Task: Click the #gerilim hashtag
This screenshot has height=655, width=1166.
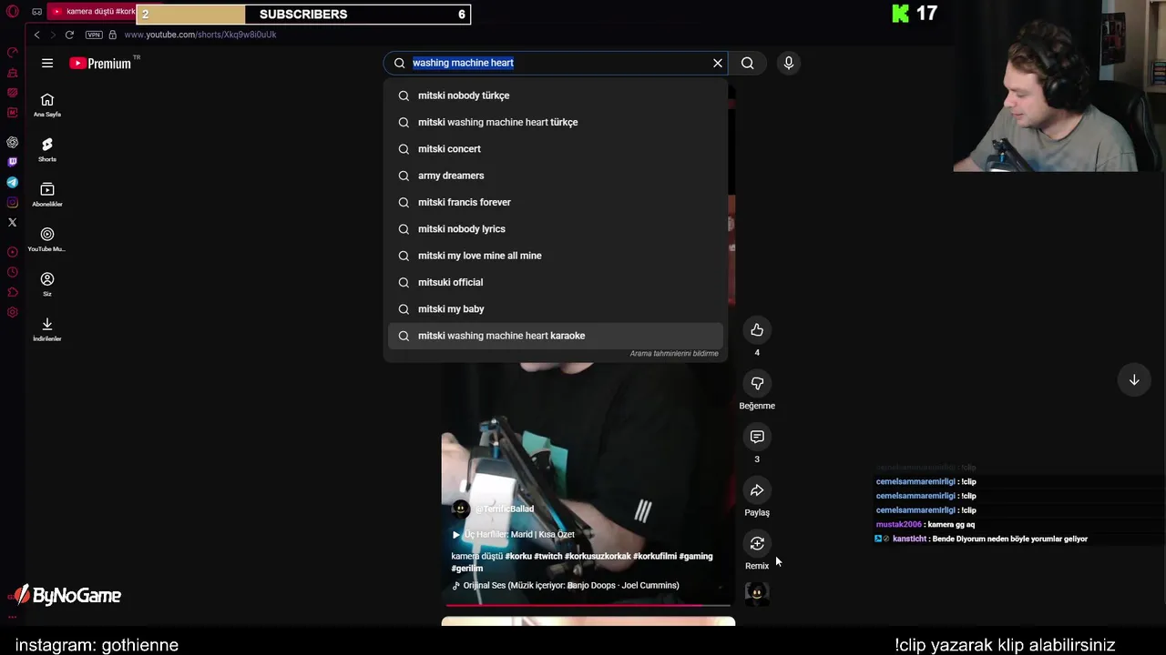Action: coord(467,568)
